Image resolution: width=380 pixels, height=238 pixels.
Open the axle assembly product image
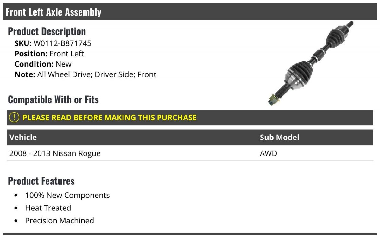point(310,63)
